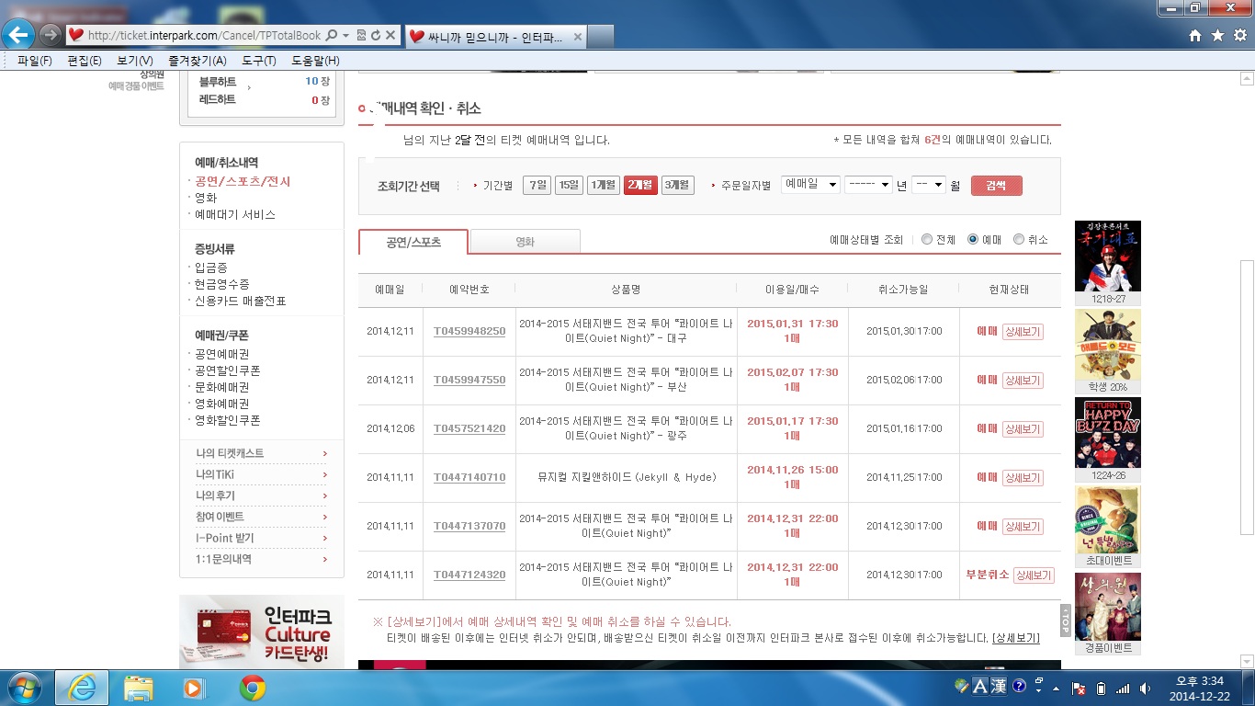Launch media player from taskbar
The image size is (1255, 706).
pos(194,688)
